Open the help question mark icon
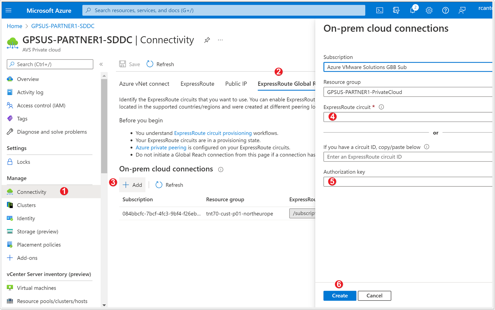This screenshot has width=495, height=310. pos(446,10)
